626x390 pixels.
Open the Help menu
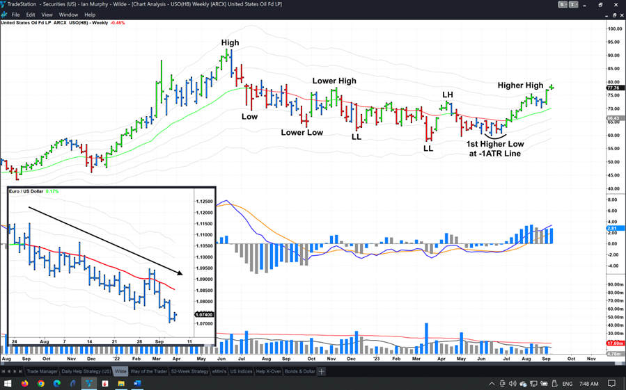tap(90, 15)
